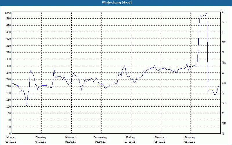Select the 450 value on the y-axis

[8, 32]
